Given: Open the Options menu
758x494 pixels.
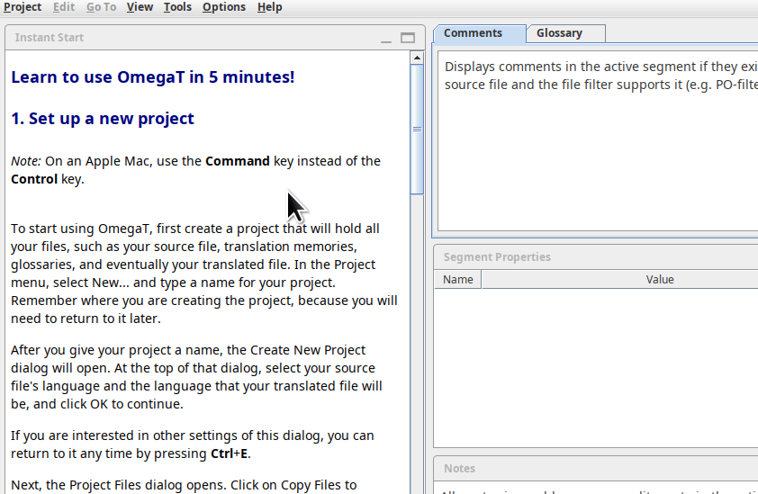Looking at the screenshot, I should 224,7.
